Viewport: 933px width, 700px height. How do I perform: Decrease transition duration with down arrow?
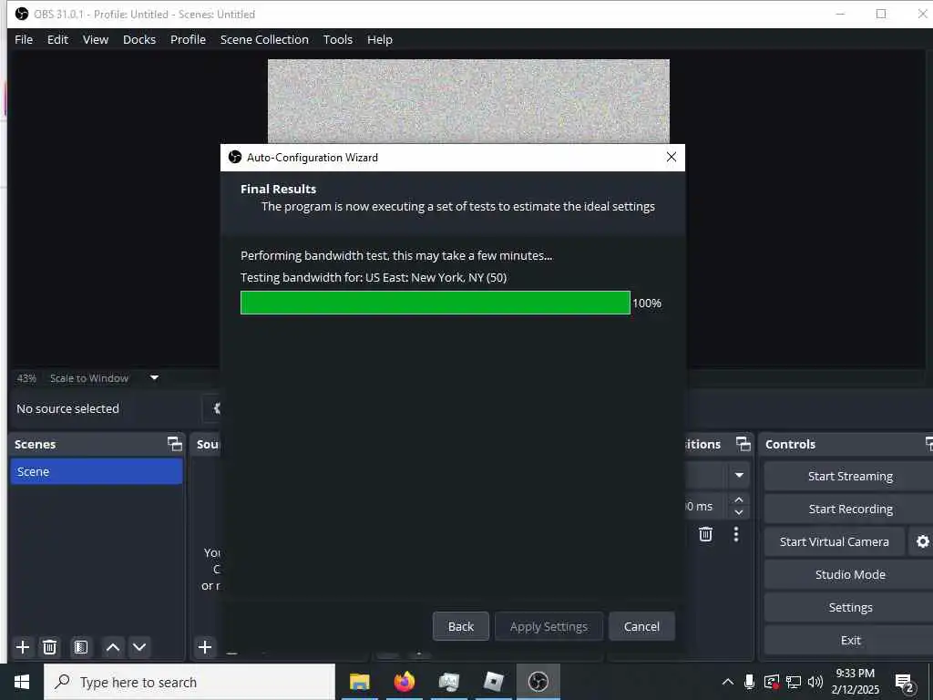[739, 512]
